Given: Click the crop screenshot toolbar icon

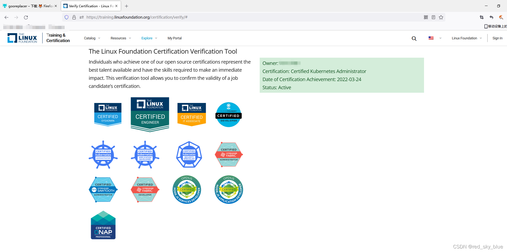Looking at the screenshot, I should coord(482,17).
